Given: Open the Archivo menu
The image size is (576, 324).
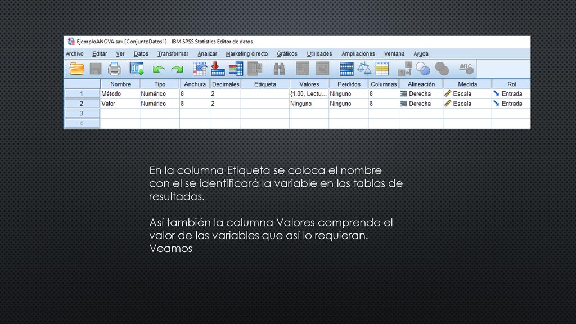Looking at the screenshot, I should click(75, 53).
